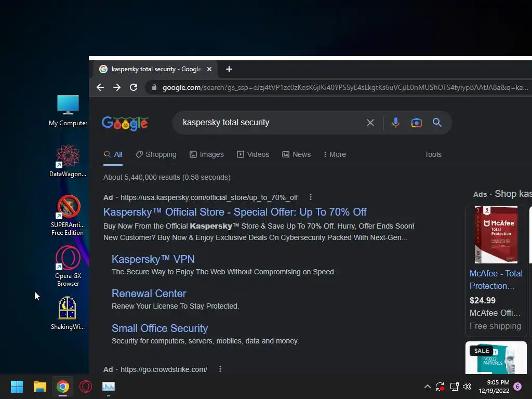Click the browser forward arrow
The width and height of the screenshot is (532, 399).
coord(117,87)
